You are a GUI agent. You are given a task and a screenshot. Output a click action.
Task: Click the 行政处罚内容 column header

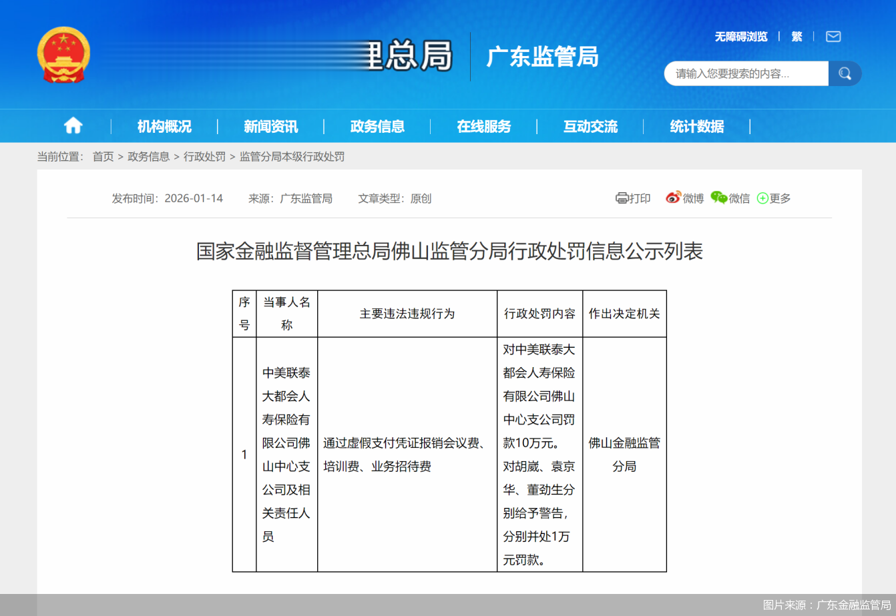click(x=539, y=314)
